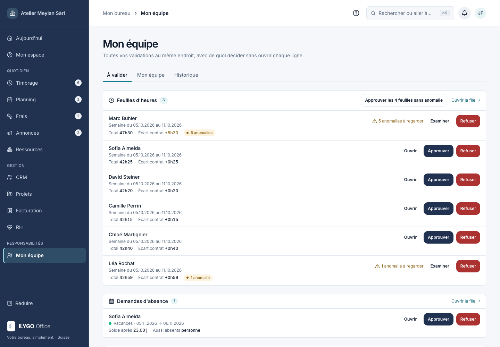The image size is (500, 347).
Task: Click the 5 anomalies à regarder warning
Action: 398,121
